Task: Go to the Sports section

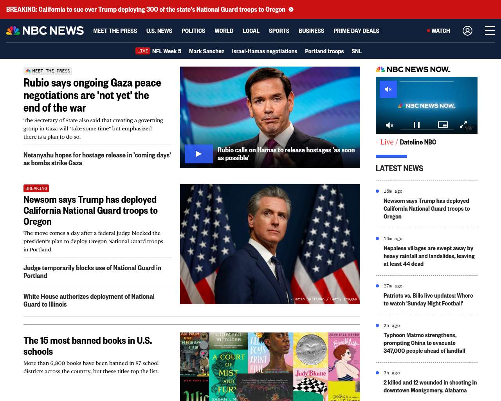Action: pyautogui.click(x=279, y=31)
